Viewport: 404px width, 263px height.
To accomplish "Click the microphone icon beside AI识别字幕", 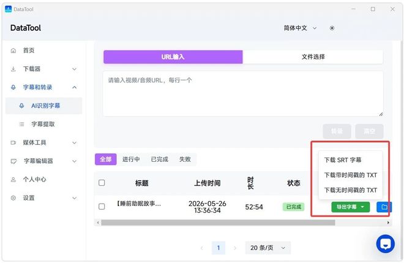I will pos(21,105).
